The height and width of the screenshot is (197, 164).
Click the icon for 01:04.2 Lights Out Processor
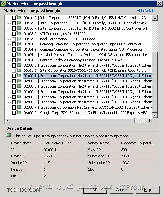(x=19, y=49)
